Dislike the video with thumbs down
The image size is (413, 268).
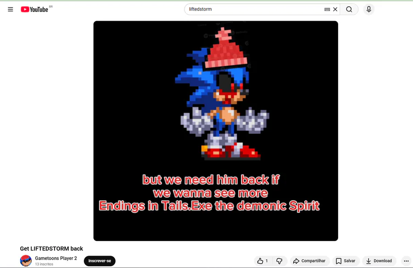point(279,261)
